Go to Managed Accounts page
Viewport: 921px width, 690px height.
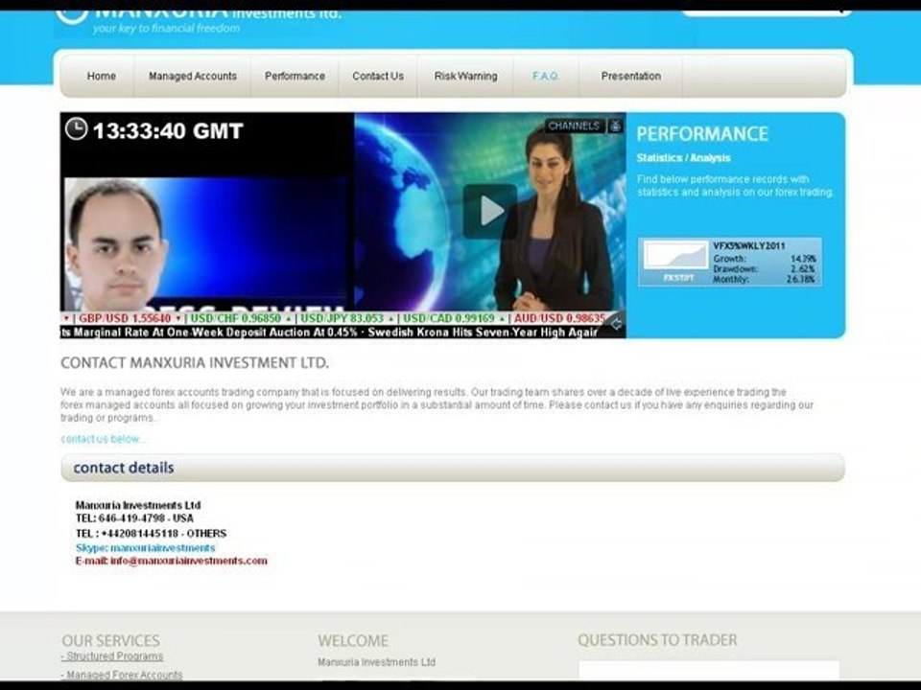coord(193,77)
